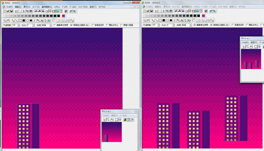The image size is (264, 151).
Task: Open 設定(T) menu in right window
Action: 233,7
